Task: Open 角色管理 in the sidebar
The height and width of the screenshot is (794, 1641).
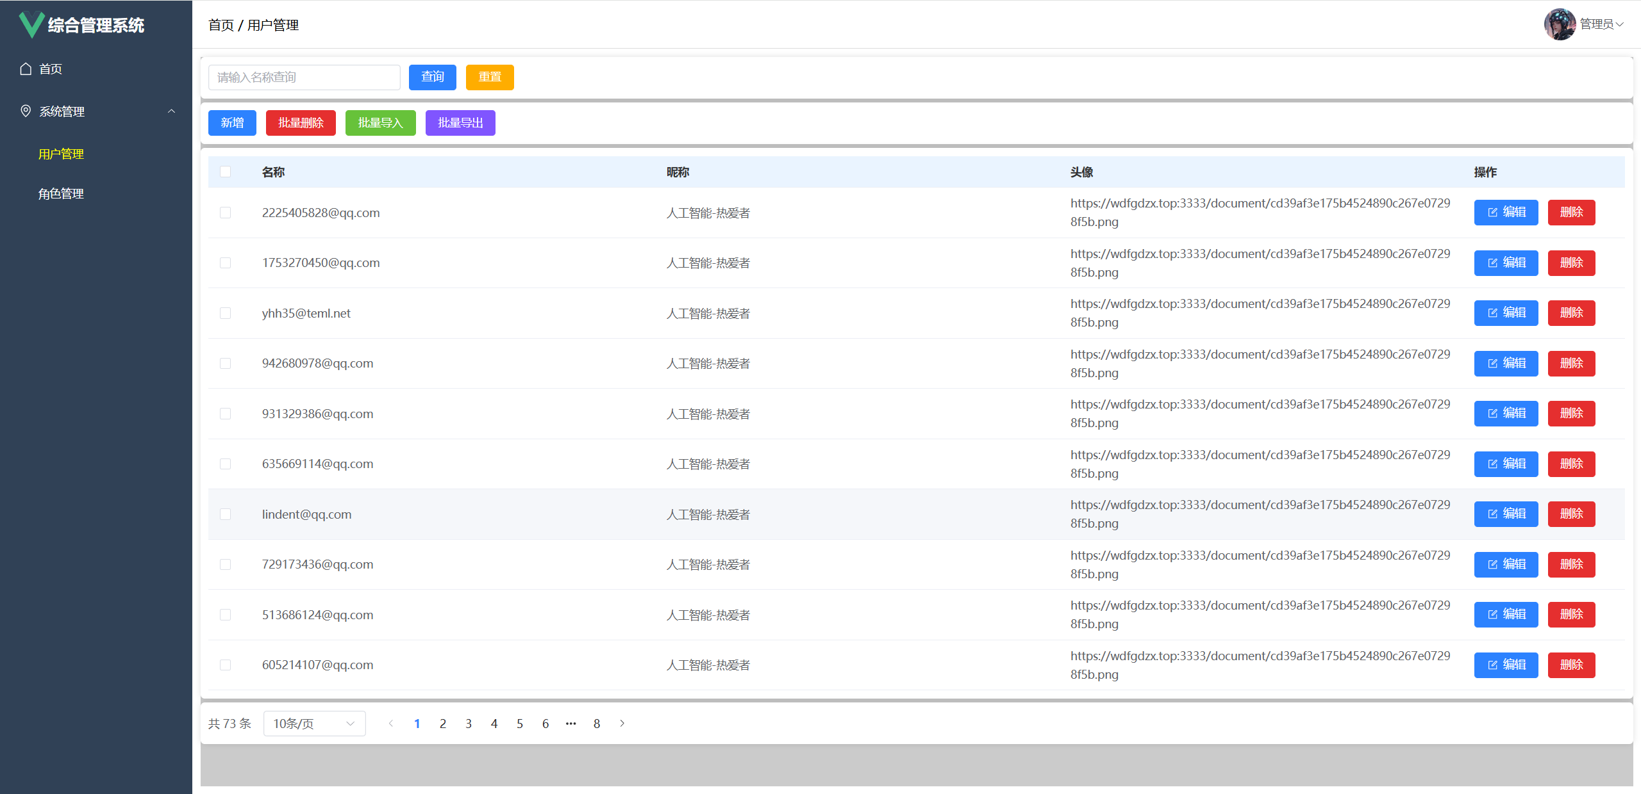Action: (x=61, y=194)
